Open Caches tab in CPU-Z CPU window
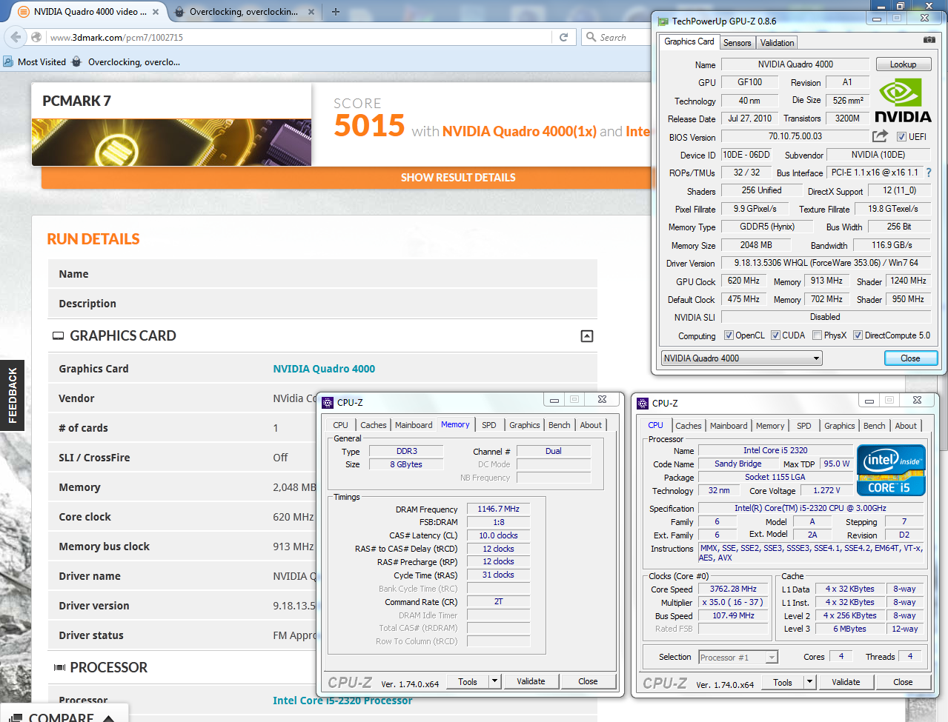Screen dimensions: 948x722 coord(688,426)
